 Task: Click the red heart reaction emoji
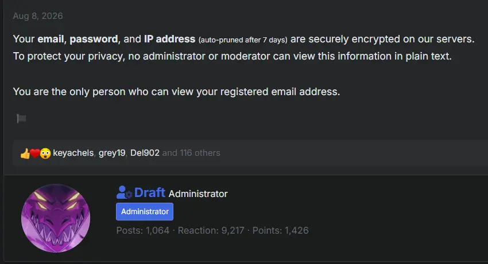(35, 153)
